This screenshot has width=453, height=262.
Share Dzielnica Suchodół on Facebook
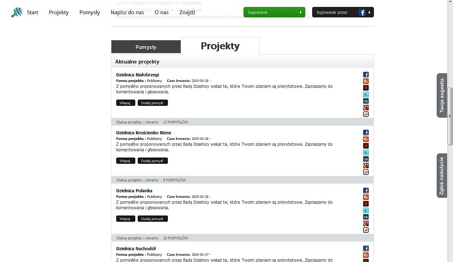(x=366, y=248)
